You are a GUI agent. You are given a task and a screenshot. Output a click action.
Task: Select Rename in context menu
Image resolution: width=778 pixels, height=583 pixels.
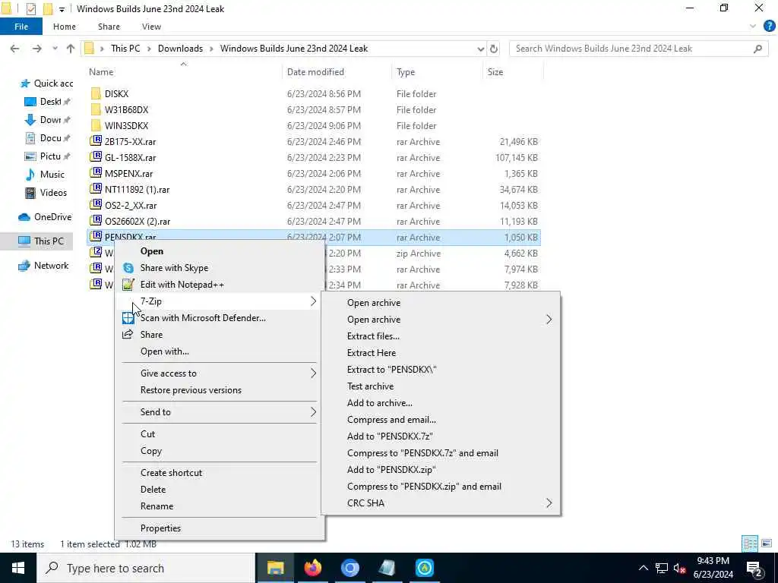coord(157,506)
